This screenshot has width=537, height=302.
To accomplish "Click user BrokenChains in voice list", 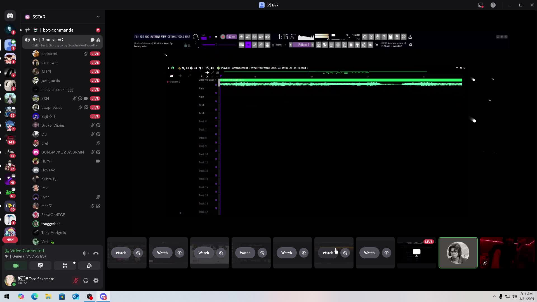I will tap(53, 125).
